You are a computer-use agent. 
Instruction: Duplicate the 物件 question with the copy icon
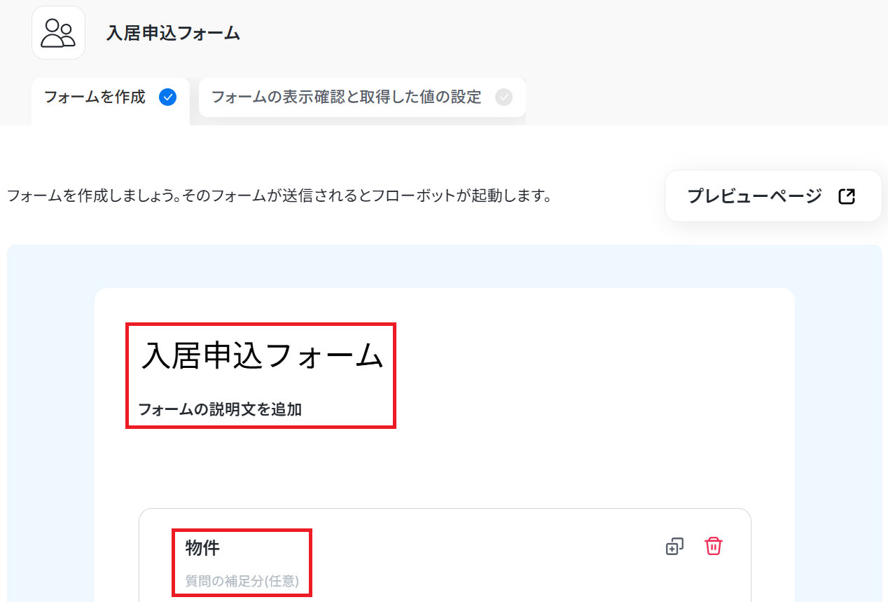point(674,546)
